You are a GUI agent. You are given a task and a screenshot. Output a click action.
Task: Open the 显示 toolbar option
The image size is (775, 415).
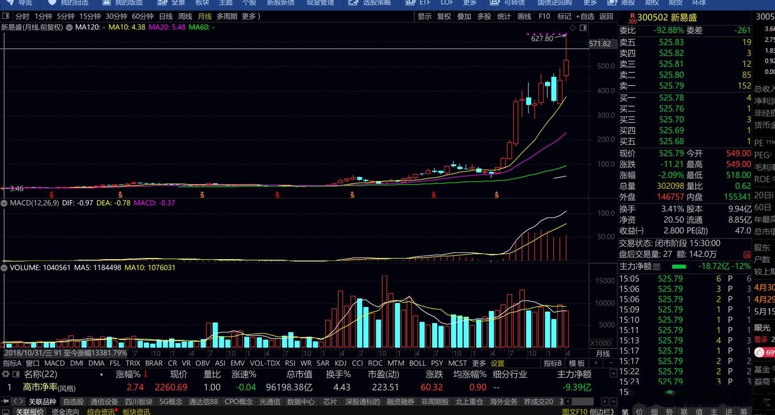(424, 16)
